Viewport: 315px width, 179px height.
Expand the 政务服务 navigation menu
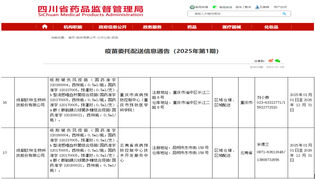[152, 27]
